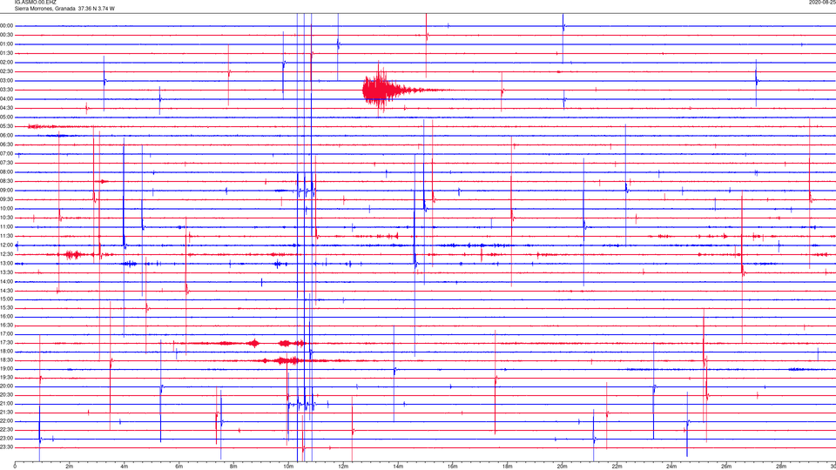Choose the 17:00 trace label
Viewport: 836px width, 470px height.
tap(7, 333)
